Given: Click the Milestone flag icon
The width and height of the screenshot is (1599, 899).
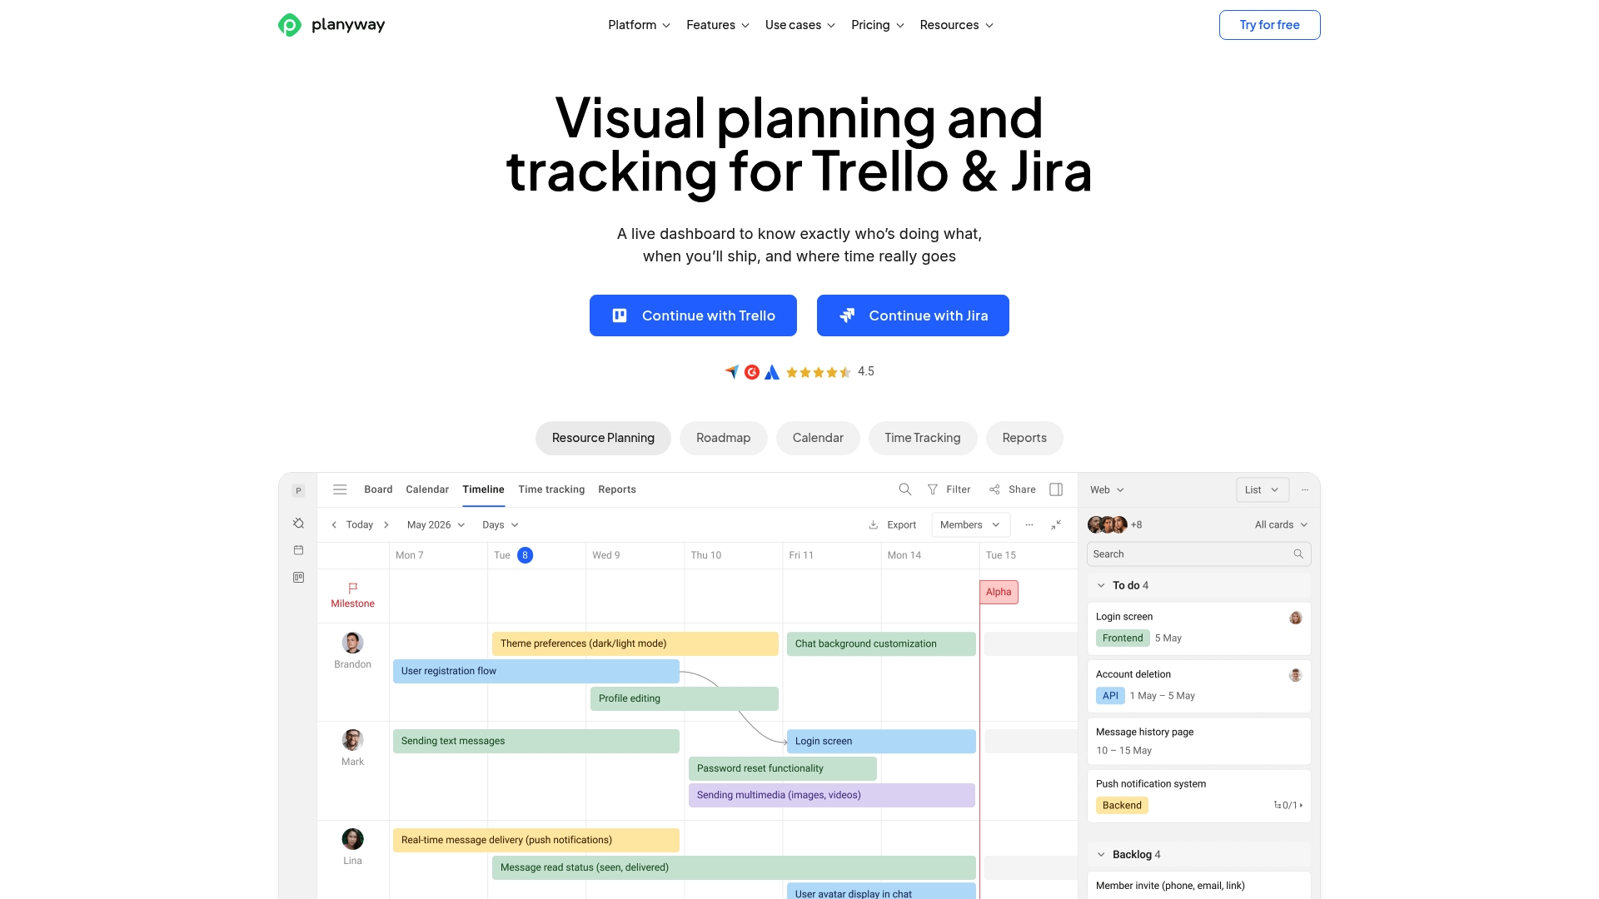Looking at the screenshot, I should point(353,588).
